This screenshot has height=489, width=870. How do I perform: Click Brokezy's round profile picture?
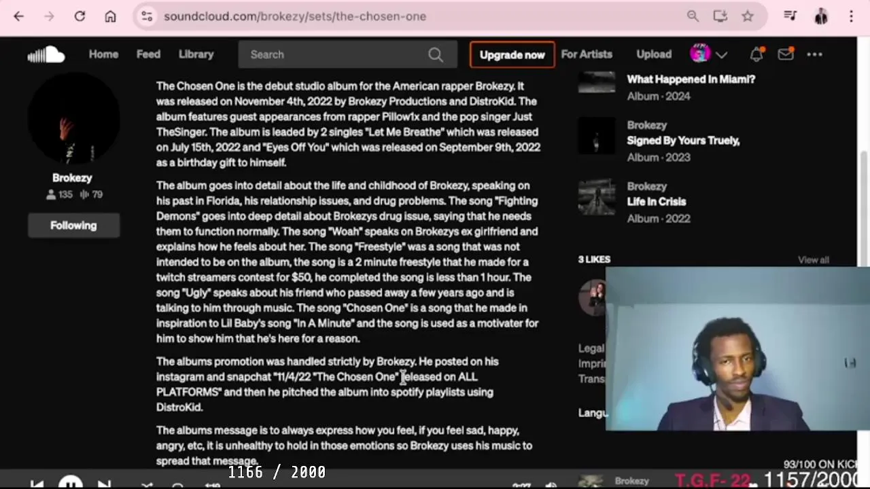coord(73,119)
